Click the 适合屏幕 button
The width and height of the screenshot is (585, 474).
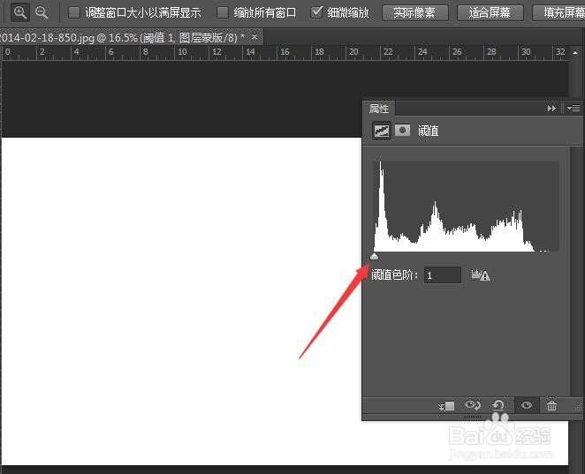[490, 13]
